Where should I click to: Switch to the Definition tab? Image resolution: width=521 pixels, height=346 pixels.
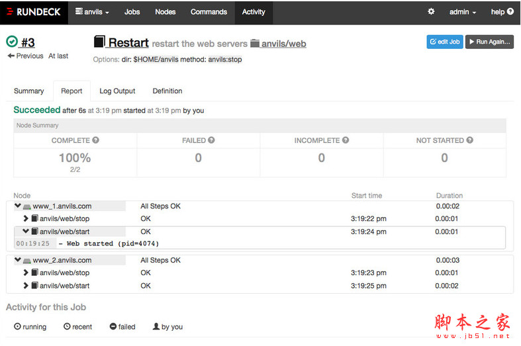pos(167,91)
